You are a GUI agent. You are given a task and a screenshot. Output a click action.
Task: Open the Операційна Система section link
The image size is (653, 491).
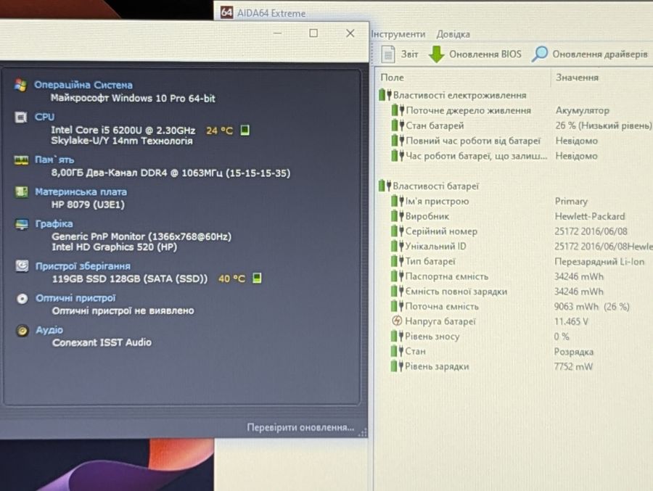pyautogui.click(x=83, y=85)
